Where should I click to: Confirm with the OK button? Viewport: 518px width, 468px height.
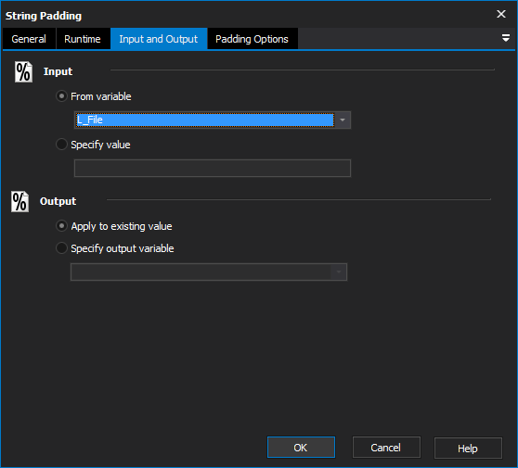[301, 448]
